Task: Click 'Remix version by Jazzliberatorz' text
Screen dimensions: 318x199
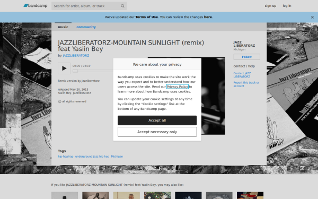Action: click(x=78, y=81)
